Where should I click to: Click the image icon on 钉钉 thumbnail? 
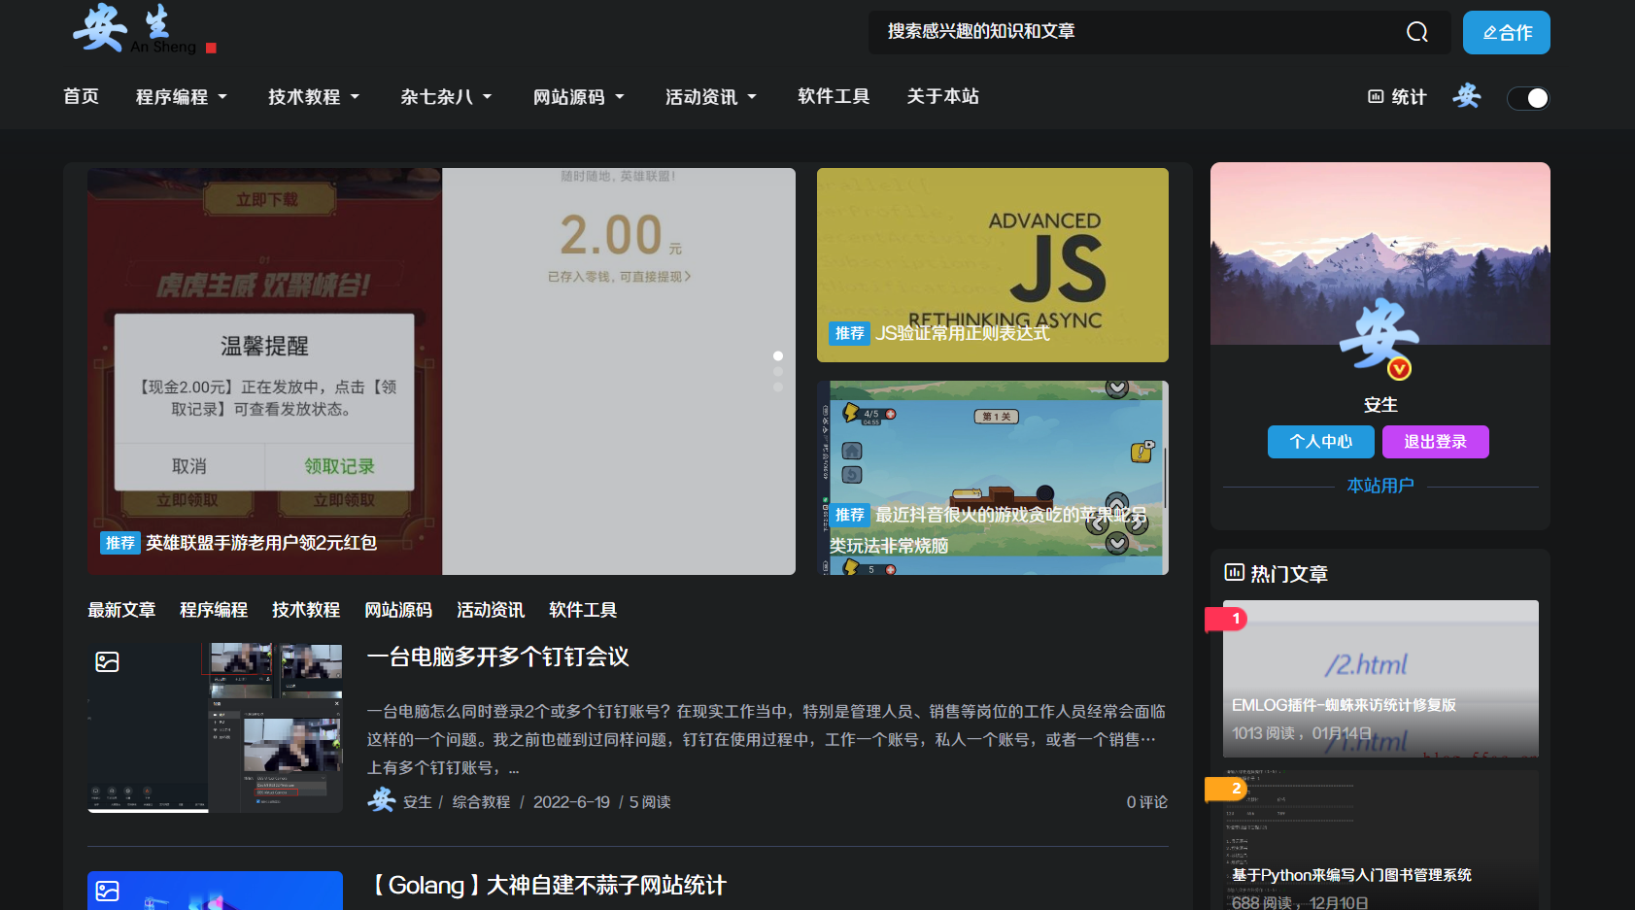pyautogui.click(x=108, y=662)
